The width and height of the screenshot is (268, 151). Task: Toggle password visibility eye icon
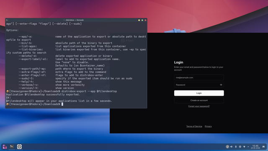point(221,85)
